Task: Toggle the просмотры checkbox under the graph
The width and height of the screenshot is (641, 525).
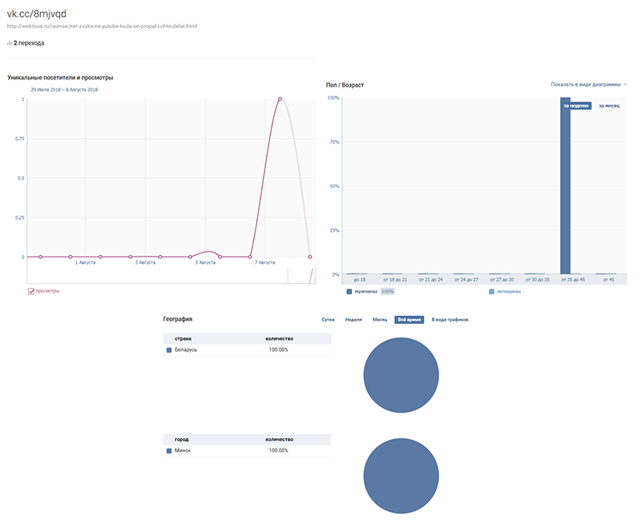Action: click(x=31, y=291)
